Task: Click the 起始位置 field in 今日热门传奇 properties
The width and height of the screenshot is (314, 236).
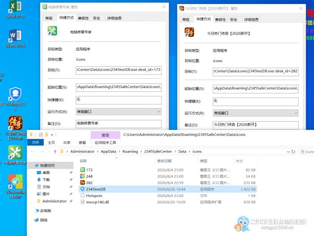Action: (255, 89)
